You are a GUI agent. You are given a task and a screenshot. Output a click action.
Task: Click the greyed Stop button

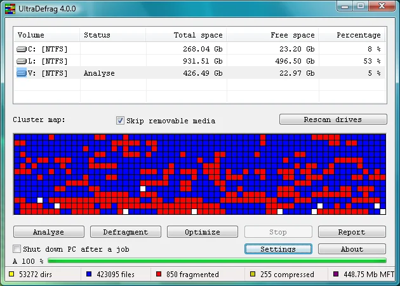point(278,231)
